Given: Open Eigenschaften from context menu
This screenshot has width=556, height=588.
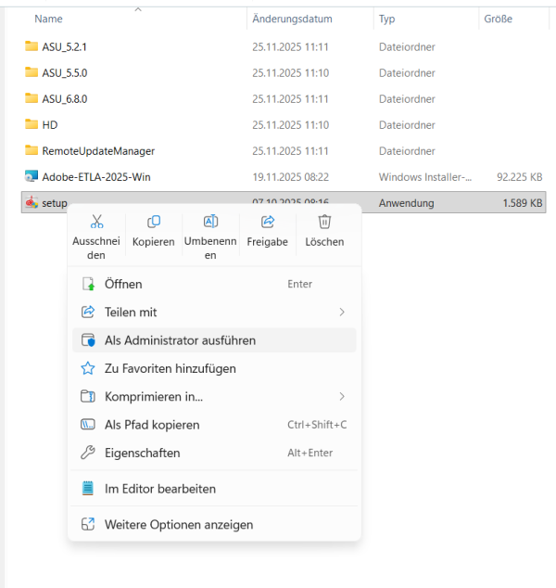Looking at the screenshot, I should [x=142, y=453].
